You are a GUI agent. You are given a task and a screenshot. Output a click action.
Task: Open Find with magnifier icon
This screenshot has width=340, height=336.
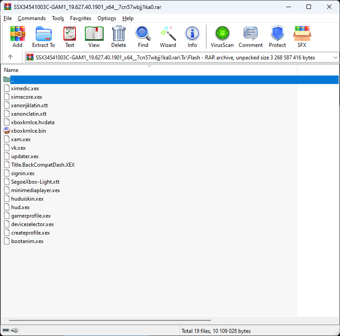pos(143,34)
